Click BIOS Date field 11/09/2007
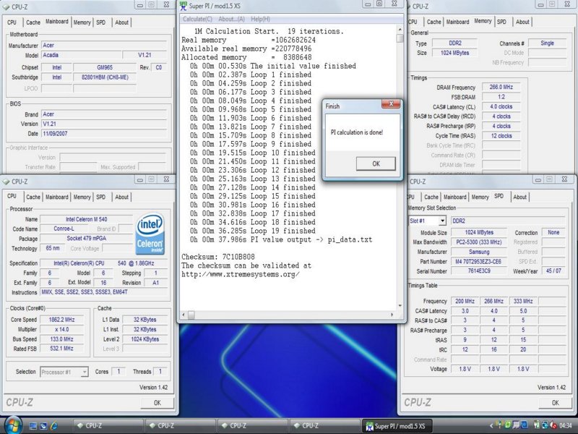This screenshot has height=434, width=578. [x=104, y=134]
